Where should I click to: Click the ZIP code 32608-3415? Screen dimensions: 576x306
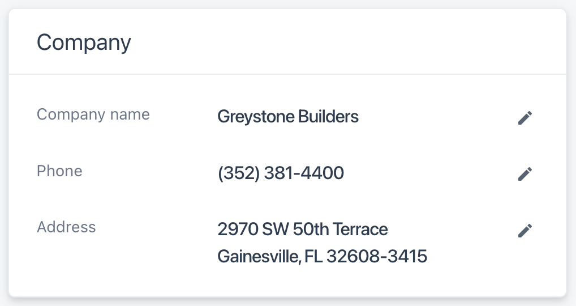point(377,257)
